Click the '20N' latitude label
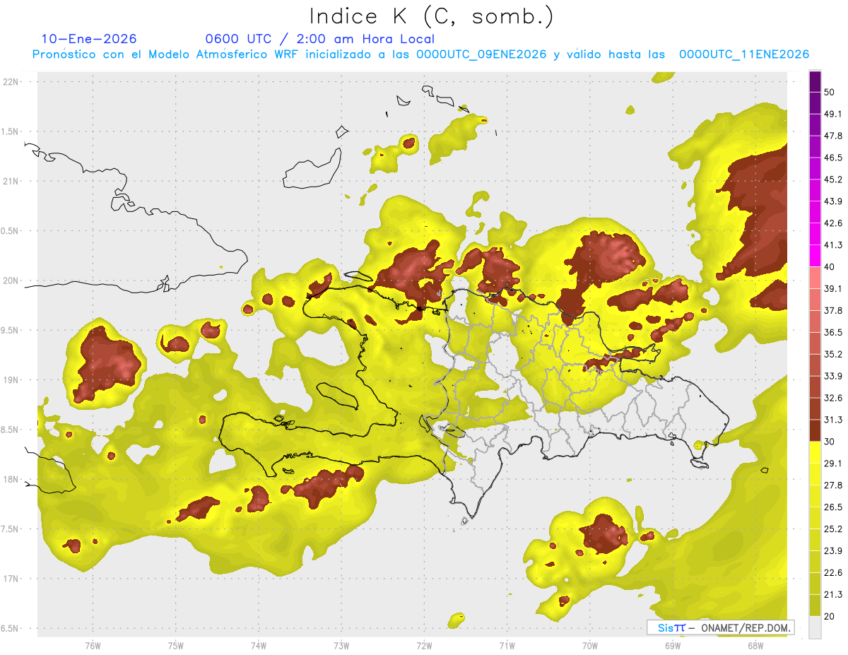Image resolution: width=848 pixels, height=655 pixels. [12, 281]
